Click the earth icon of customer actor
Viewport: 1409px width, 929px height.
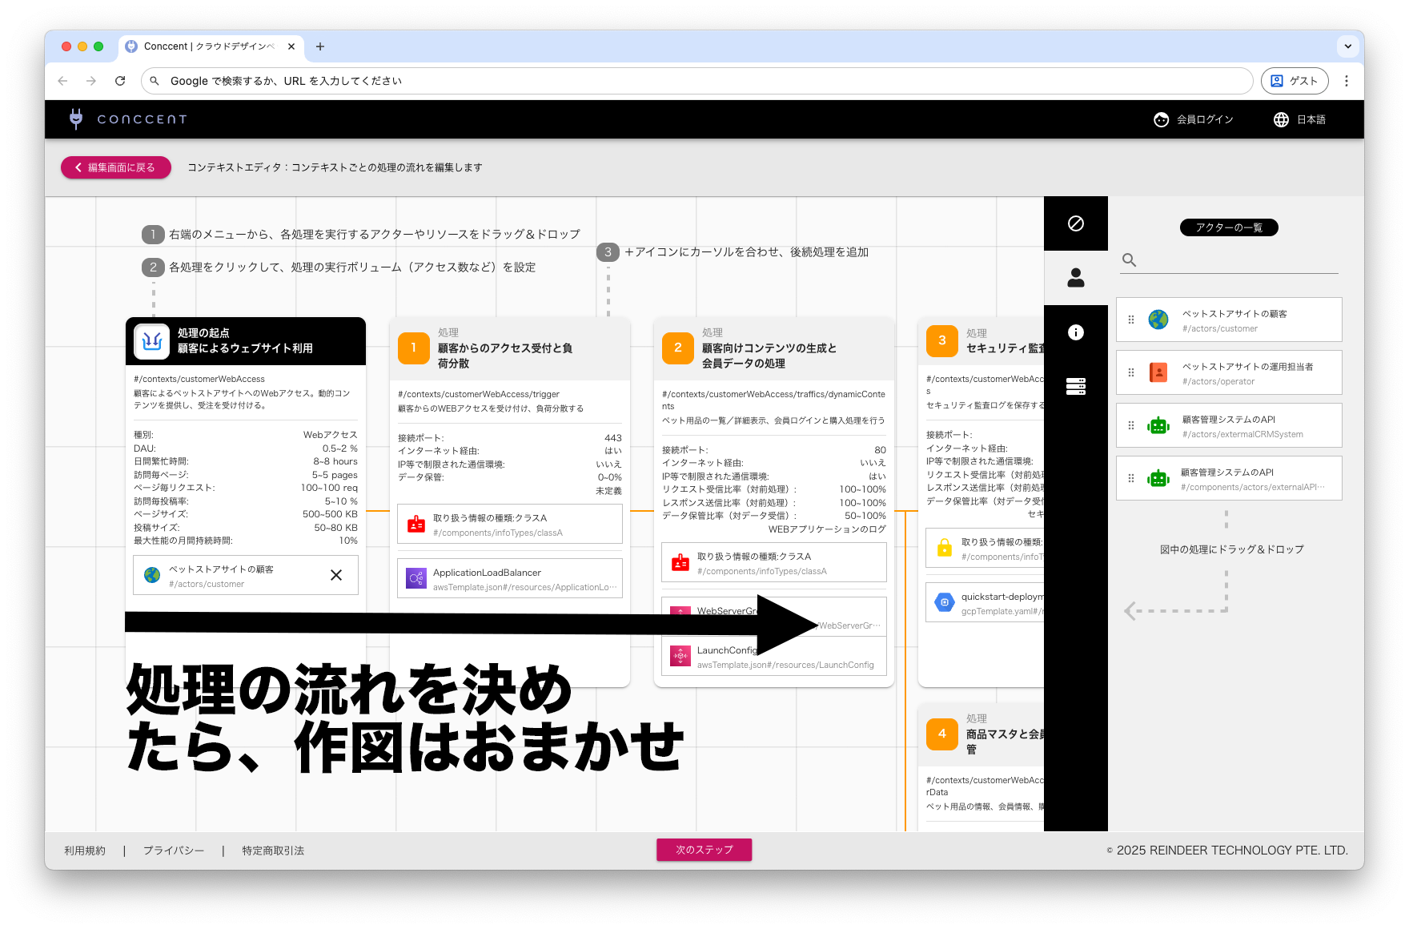tap(1158, 320)
